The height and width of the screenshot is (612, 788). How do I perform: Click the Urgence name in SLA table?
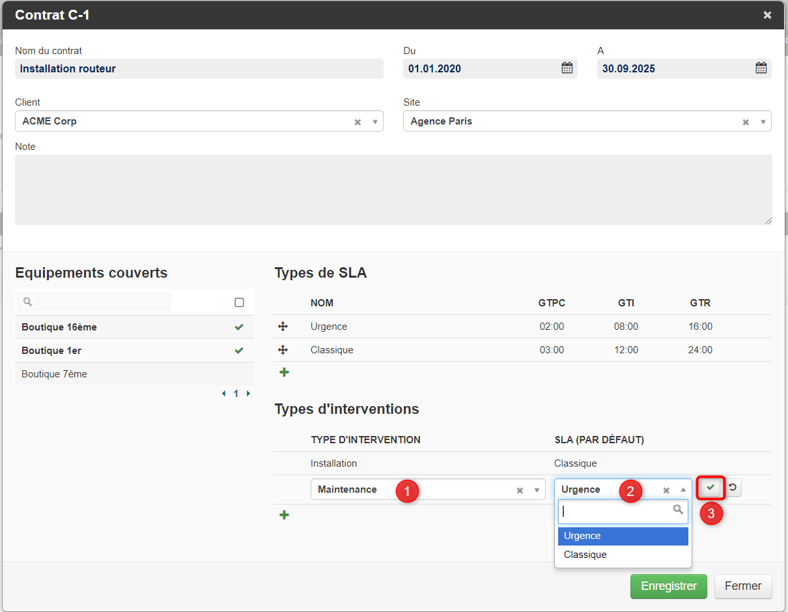pyautogui.click(x=329, y=327)
